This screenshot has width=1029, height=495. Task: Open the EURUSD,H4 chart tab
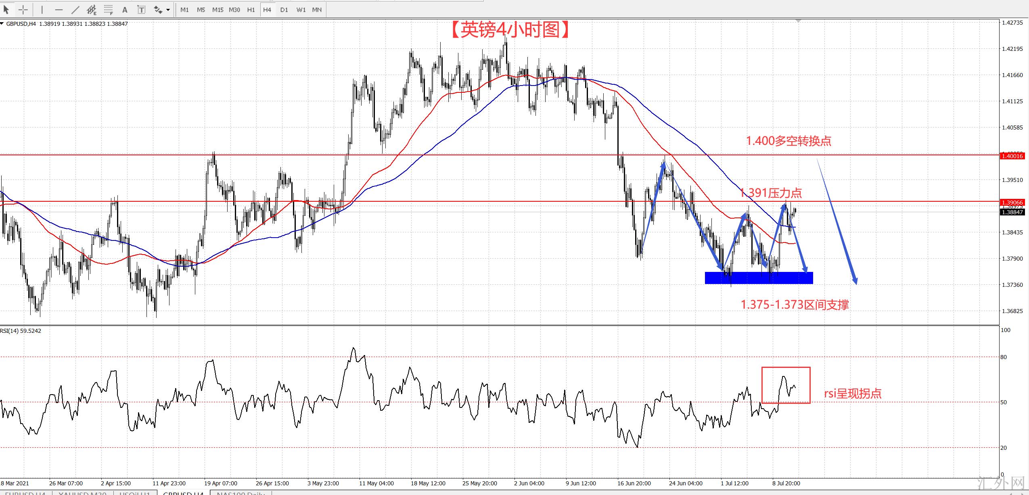(x=25, y=493)
